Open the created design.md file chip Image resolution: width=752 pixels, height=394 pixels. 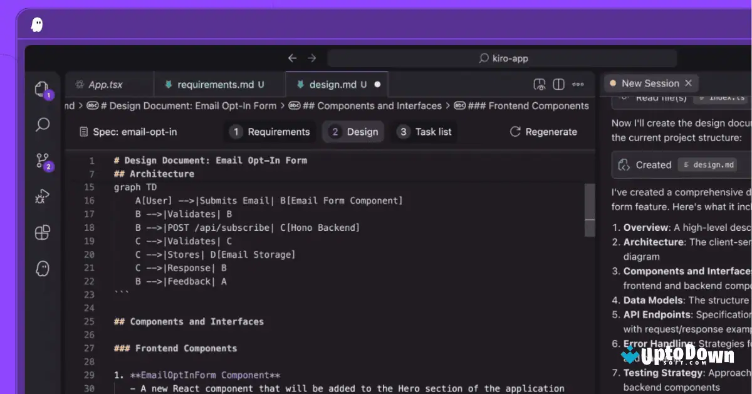708,164
